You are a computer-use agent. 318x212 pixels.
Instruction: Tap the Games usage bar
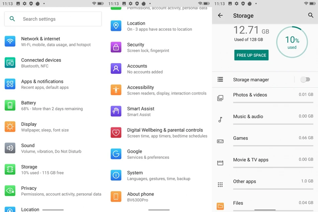tap(273, 146)
